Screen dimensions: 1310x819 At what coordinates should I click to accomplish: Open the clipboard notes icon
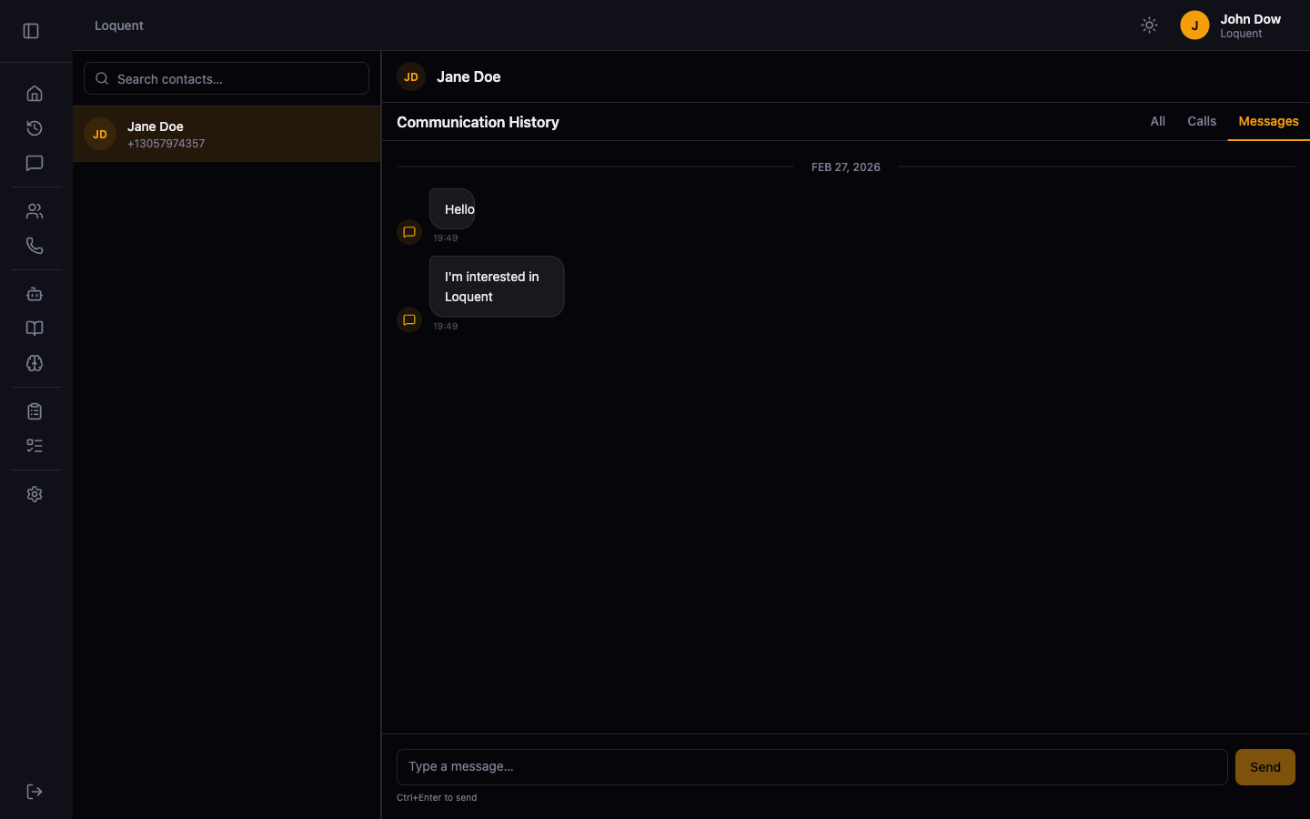click(x=35, y=410)
